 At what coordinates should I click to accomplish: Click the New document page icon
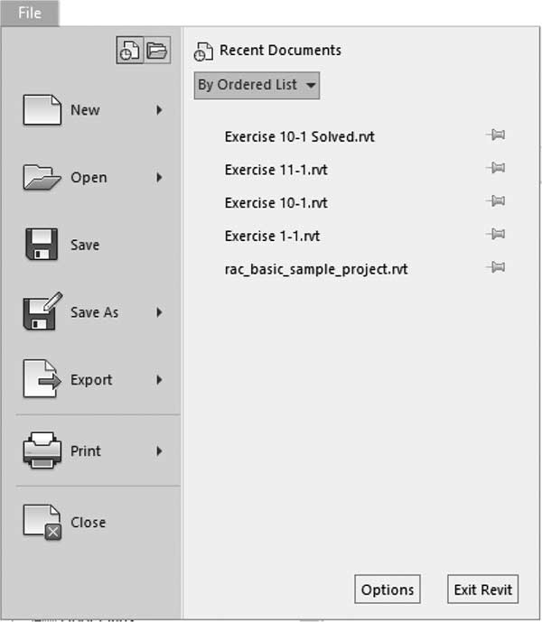[42, 110]
